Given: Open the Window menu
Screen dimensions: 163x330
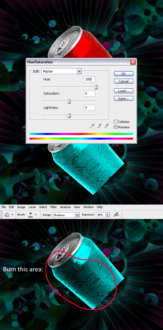Looking at the screenshot, I should pyautogui.click(x=88, y=207).
